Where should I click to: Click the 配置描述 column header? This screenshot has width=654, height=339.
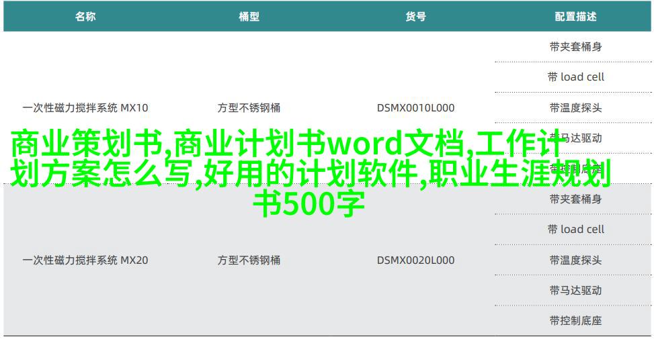pos(575,17)
